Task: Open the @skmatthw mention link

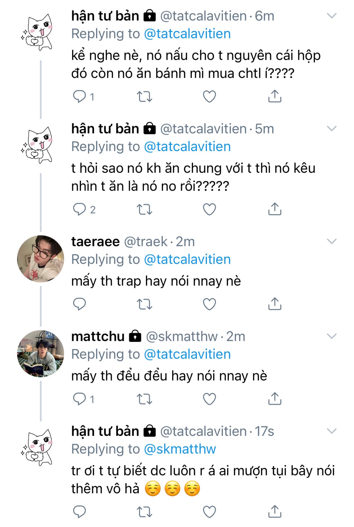Action: (180, 449)
